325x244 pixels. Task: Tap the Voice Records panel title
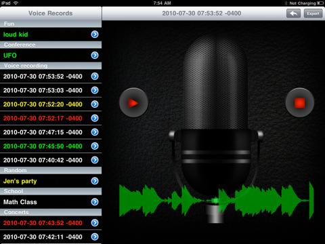pos(51,14)
